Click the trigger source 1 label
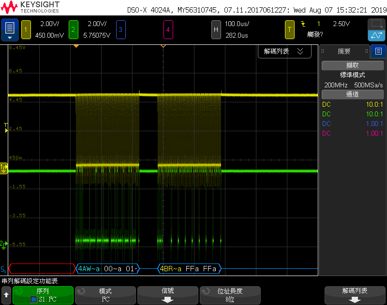 click(x=319, y=24)
